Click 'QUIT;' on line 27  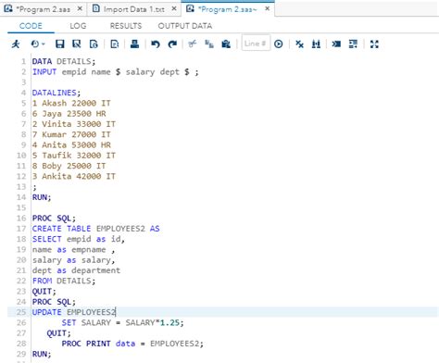coord(58,333)
